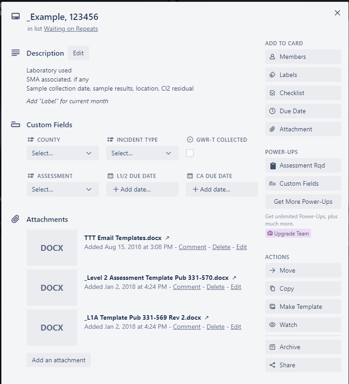Select Move in the Actions list
The height and width of the screenshot is (384, 349).
[303, 270]
